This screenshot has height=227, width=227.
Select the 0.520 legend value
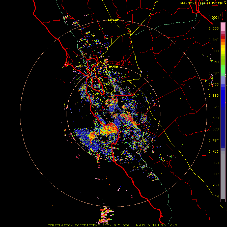[x=214, y=129]
